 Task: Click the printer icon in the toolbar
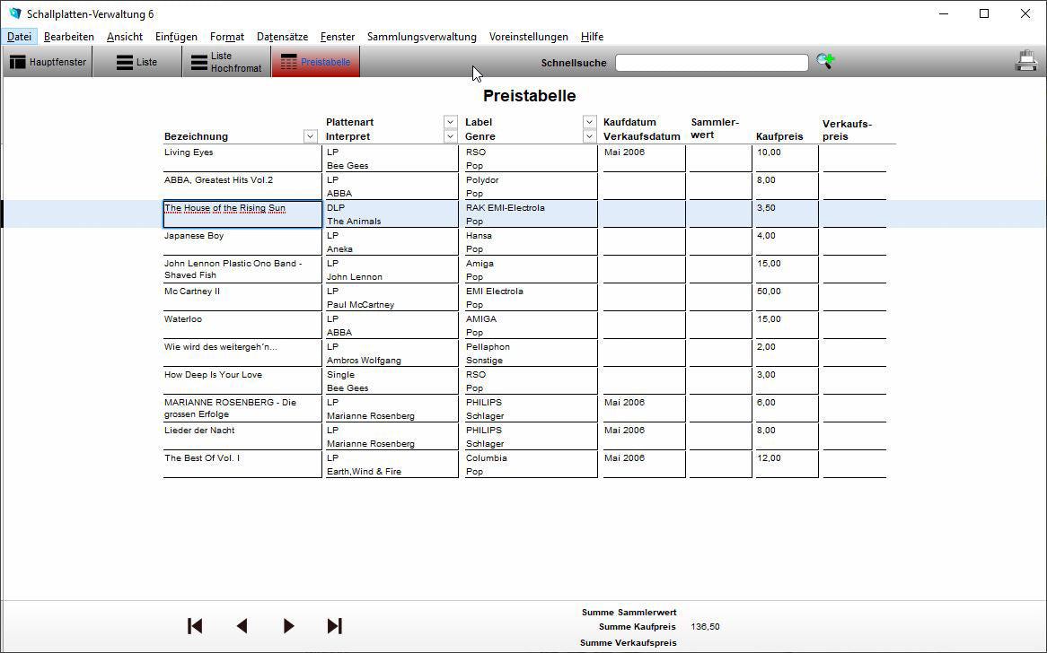click(1025, 61)
